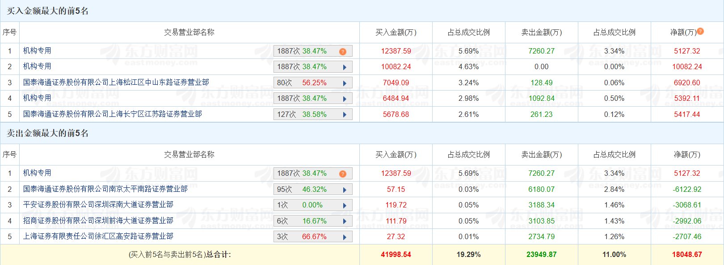The width and height of the screenshot is (724, 265).
Task: Click blue arrow for 上海长宁区江苏路 branch
Action: 345,115
